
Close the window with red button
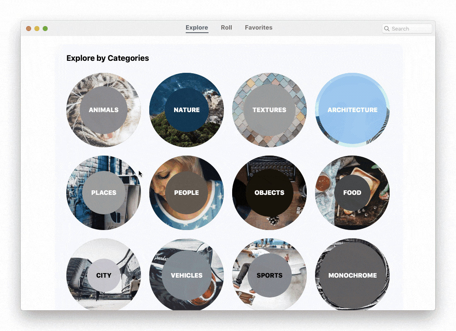pos(29,29)
